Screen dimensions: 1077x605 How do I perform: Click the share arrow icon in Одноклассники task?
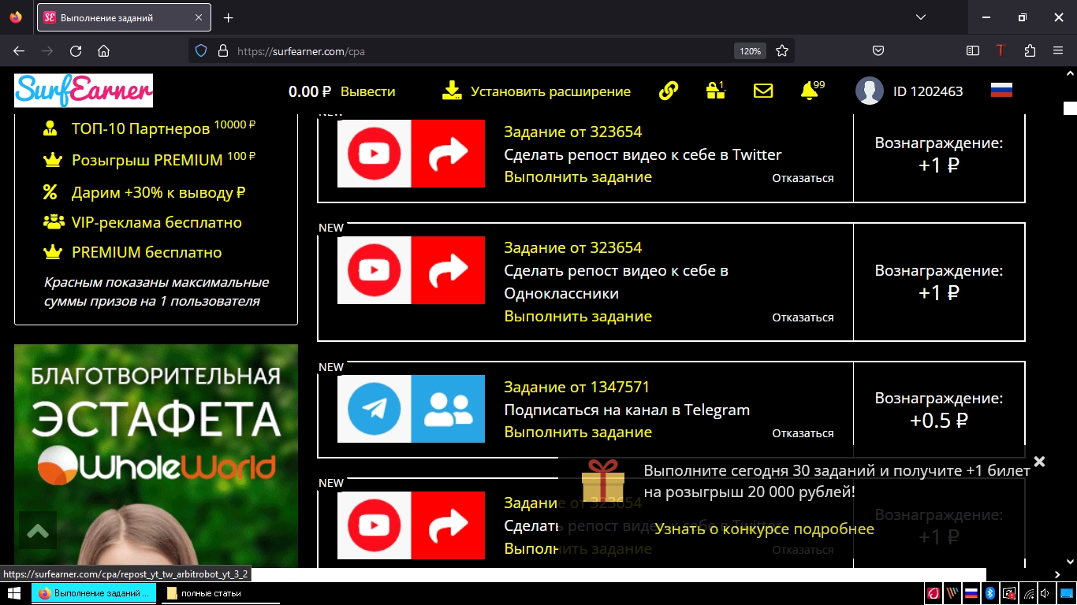[448, 270]
